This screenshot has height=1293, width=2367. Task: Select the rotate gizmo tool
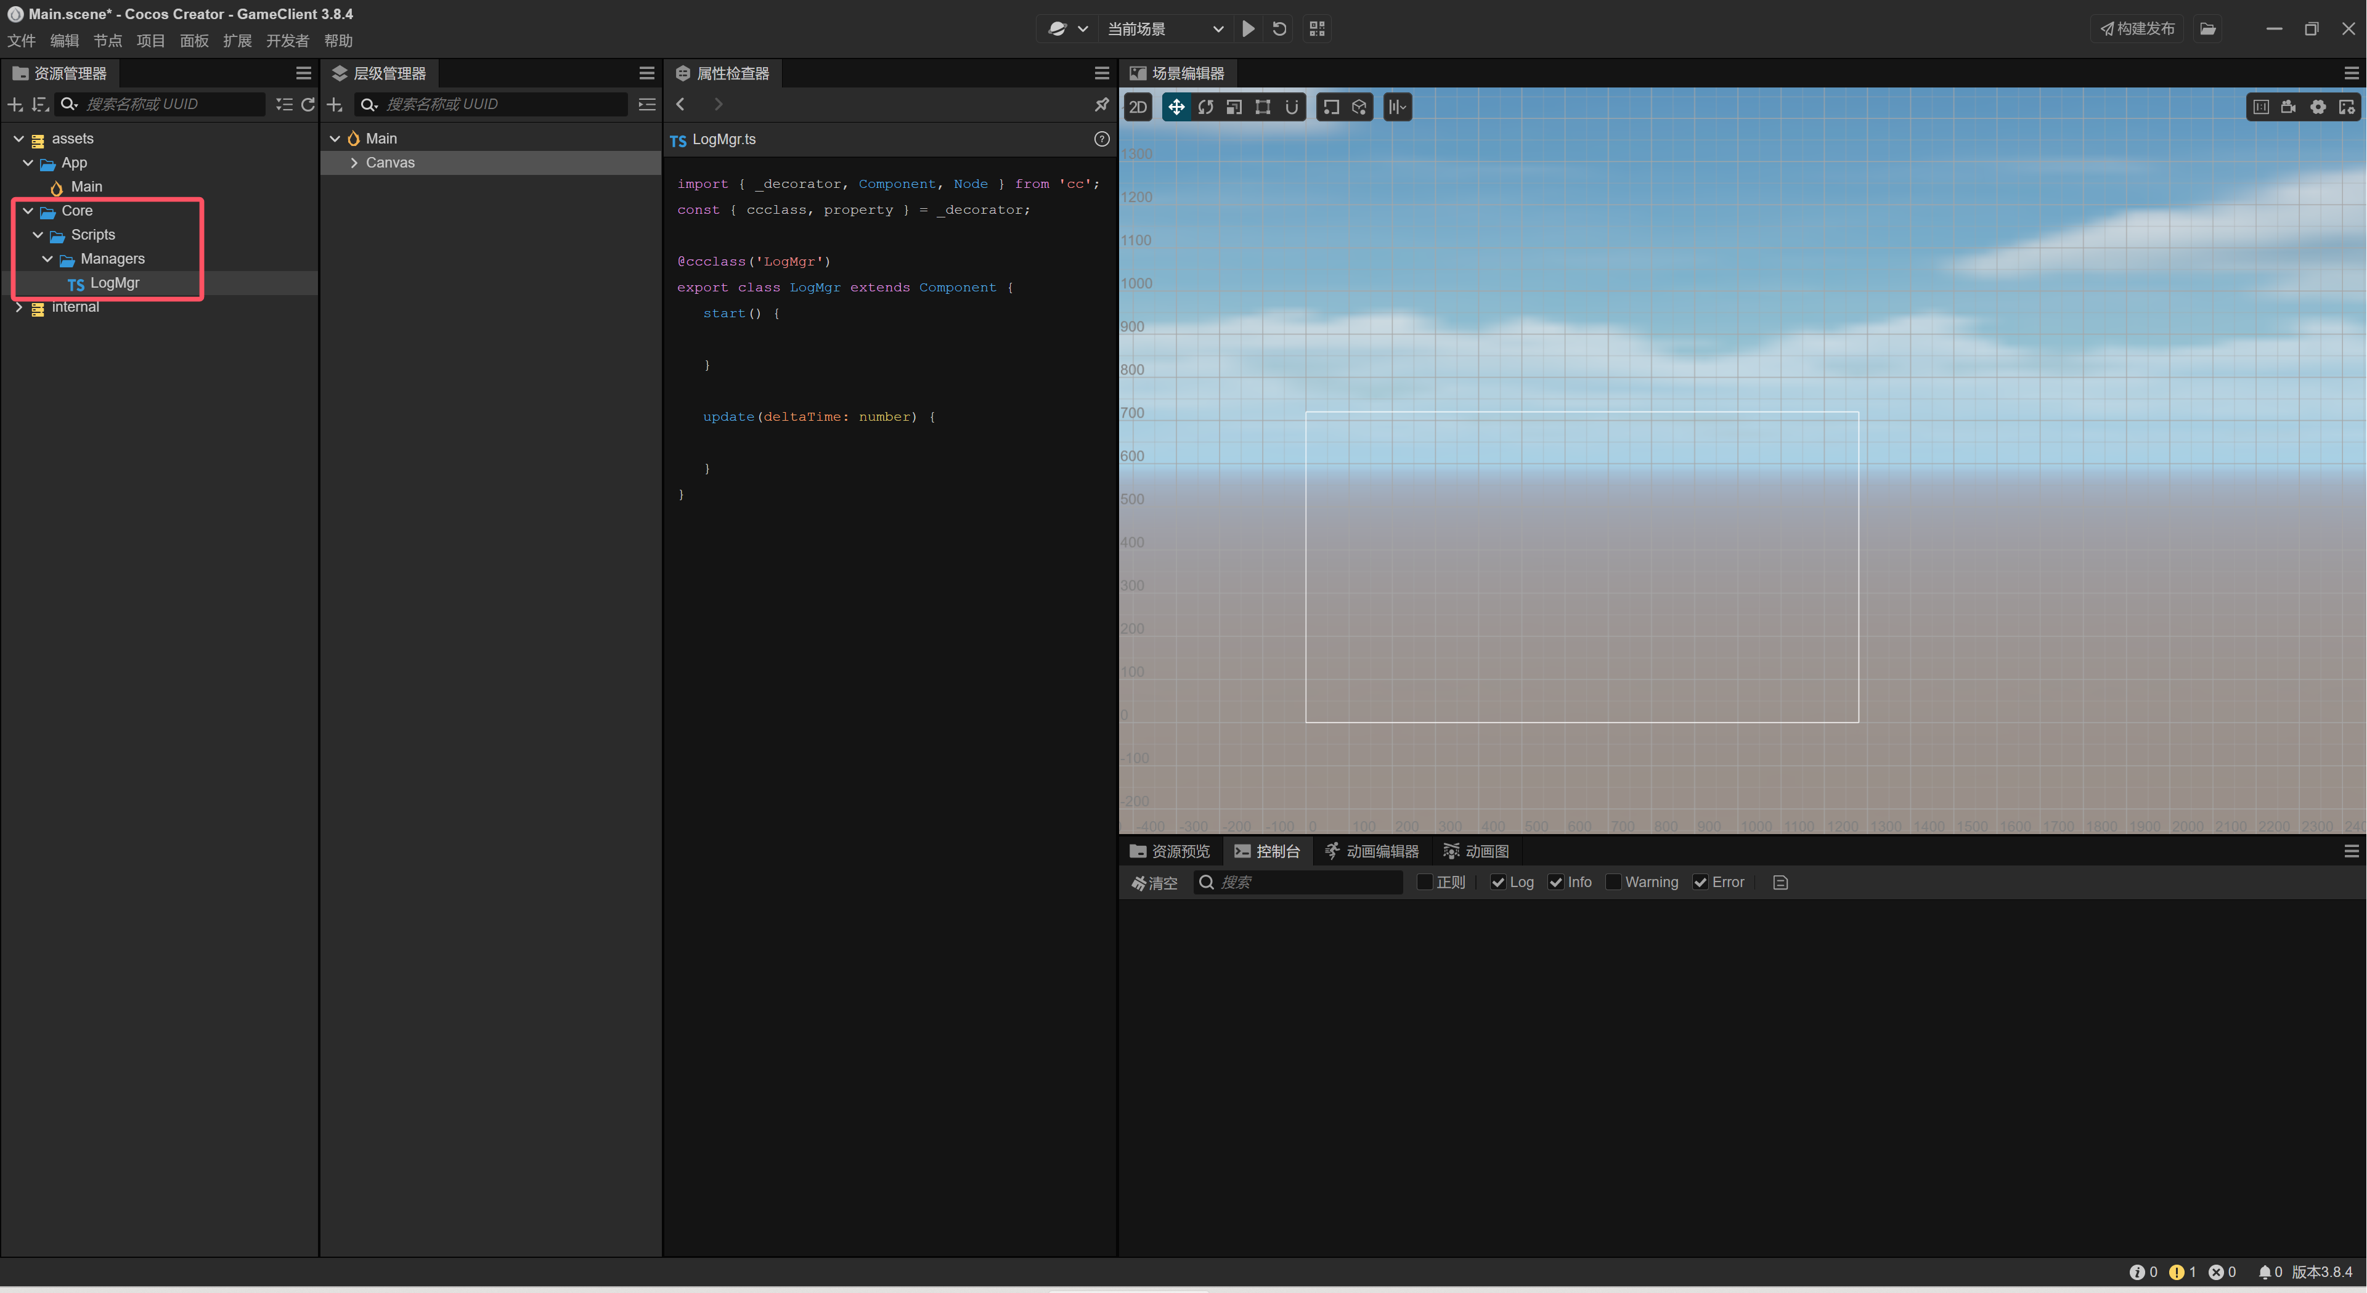[x=1205, y=107]
